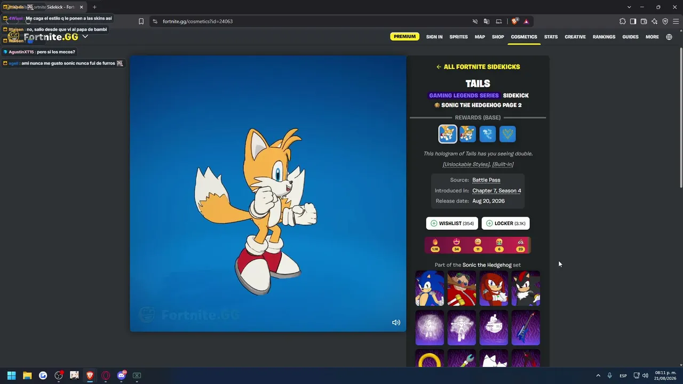Open the Stats menu item
The image size is (683, 384).
tap(551, 37)
